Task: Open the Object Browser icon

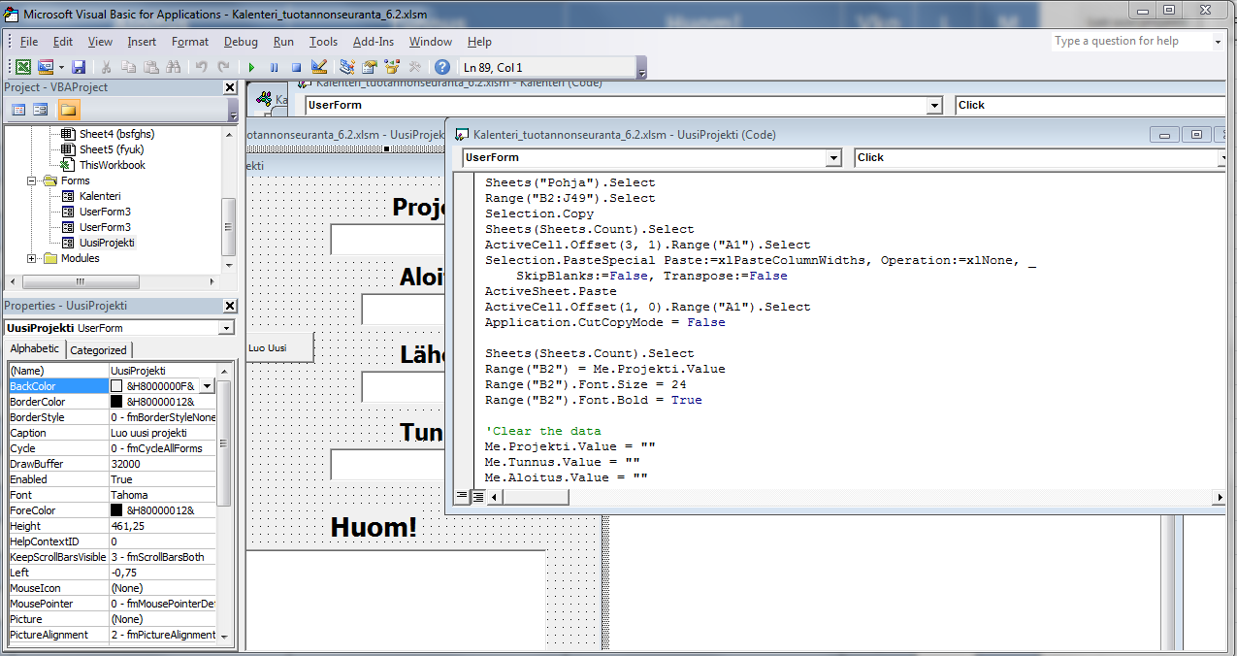Action: click(x=392, y=67)
